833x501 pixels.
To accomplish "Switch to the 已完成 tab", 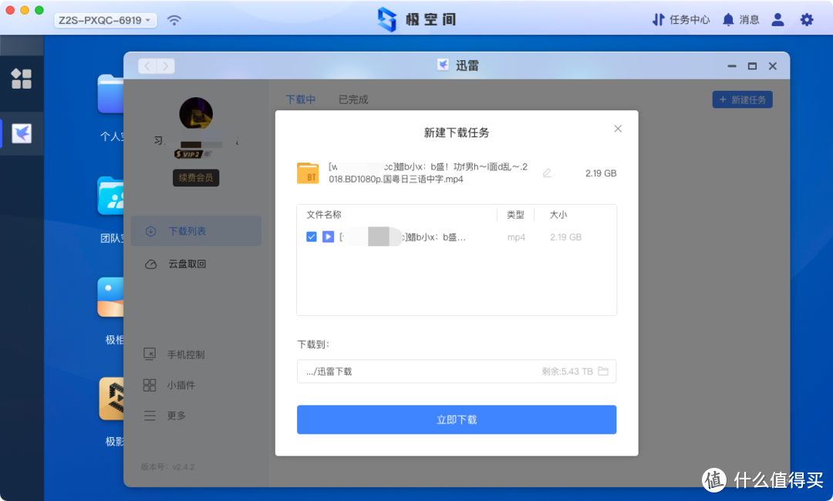I will [352, 99].
